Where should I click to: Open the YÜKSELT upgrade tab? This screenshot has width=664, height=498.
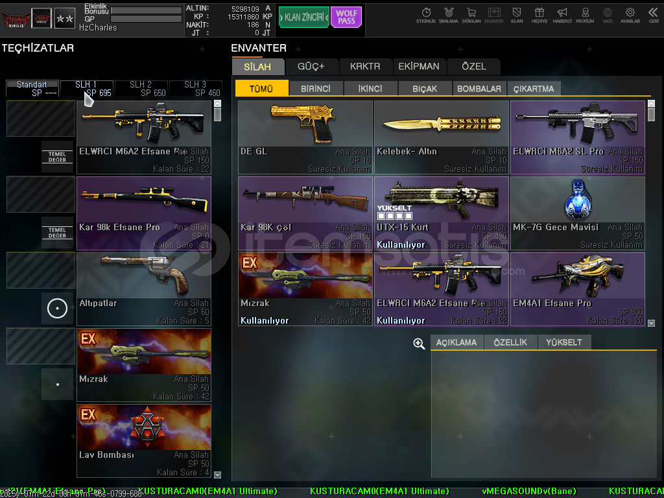[564, 342]
